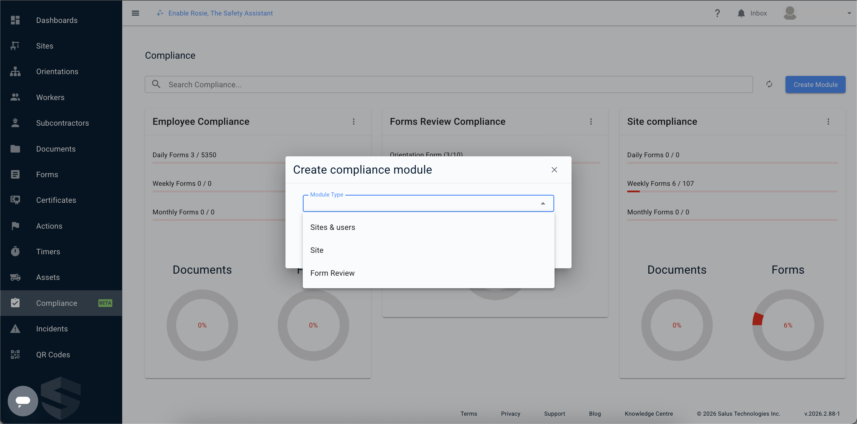Click the 'Daily Forms 3 / 5350' text

pos(184,155)
